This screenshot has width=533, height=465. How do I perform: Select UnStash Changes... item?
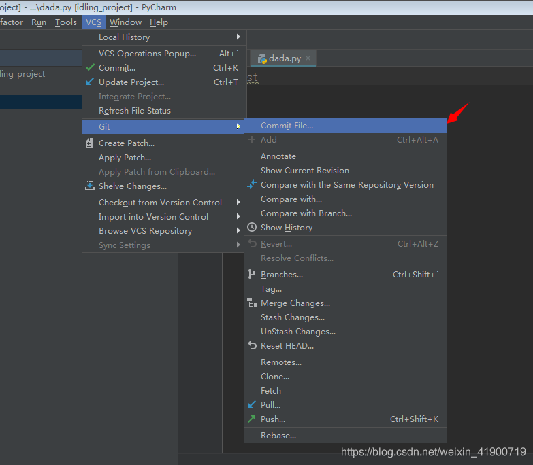(345, 331)
